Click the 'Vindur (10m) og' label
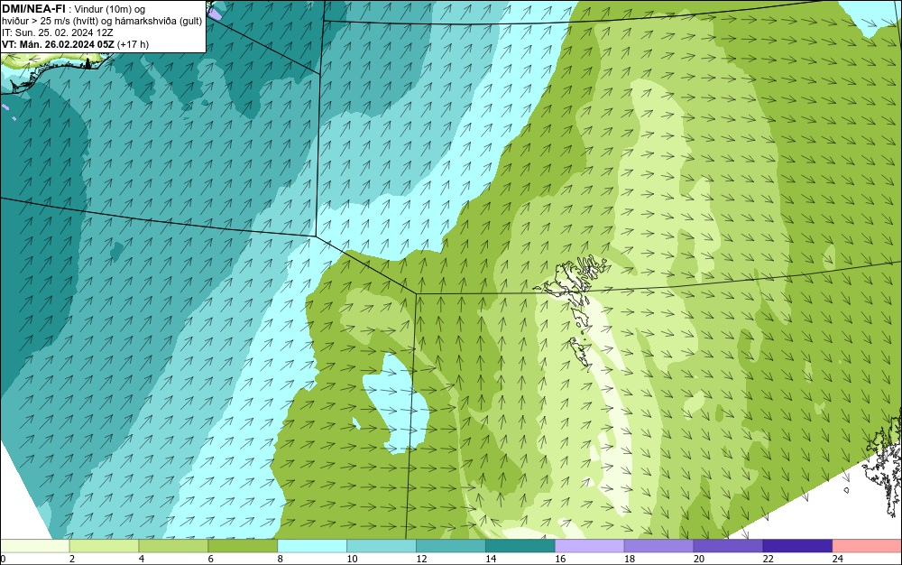The height and width of the screenshot is (565, 902). pos(110,9)
